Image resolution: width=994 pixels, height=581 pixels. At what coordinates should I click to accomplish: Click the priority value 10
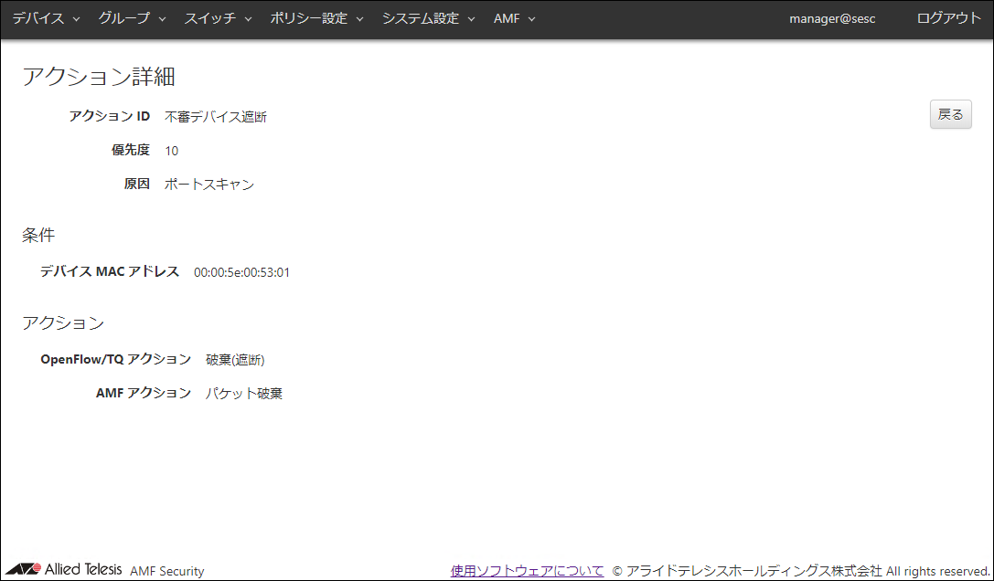point(172,151)
